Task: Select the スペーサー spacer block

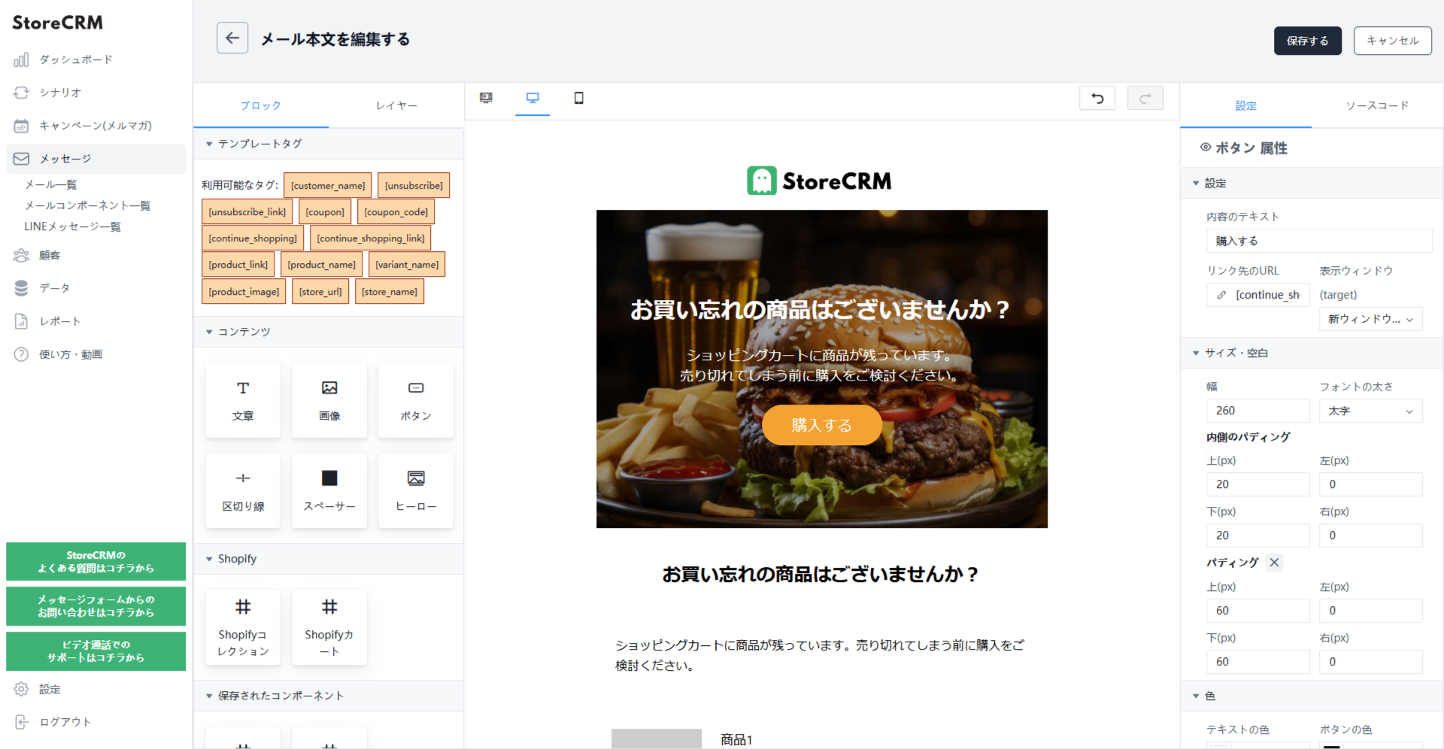Action: click(x=329, y=490)
